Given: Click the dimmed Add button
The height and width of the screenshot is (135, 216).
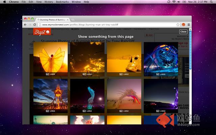Looking at the screenshot, I should tap(149, 35).
